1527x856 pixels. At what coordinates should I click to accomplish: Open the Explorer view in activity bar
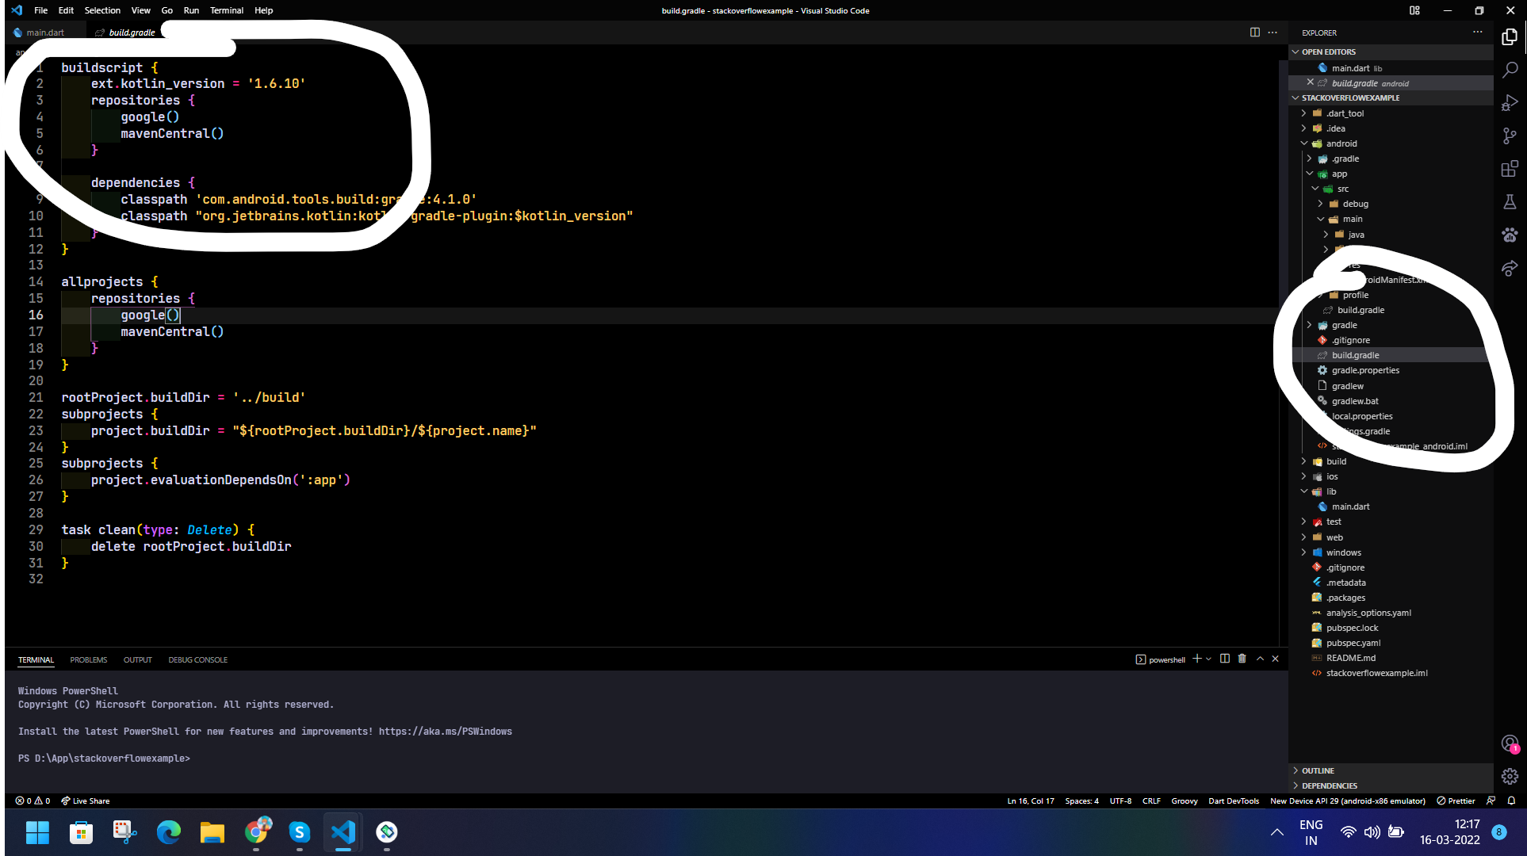(1510, 36)
